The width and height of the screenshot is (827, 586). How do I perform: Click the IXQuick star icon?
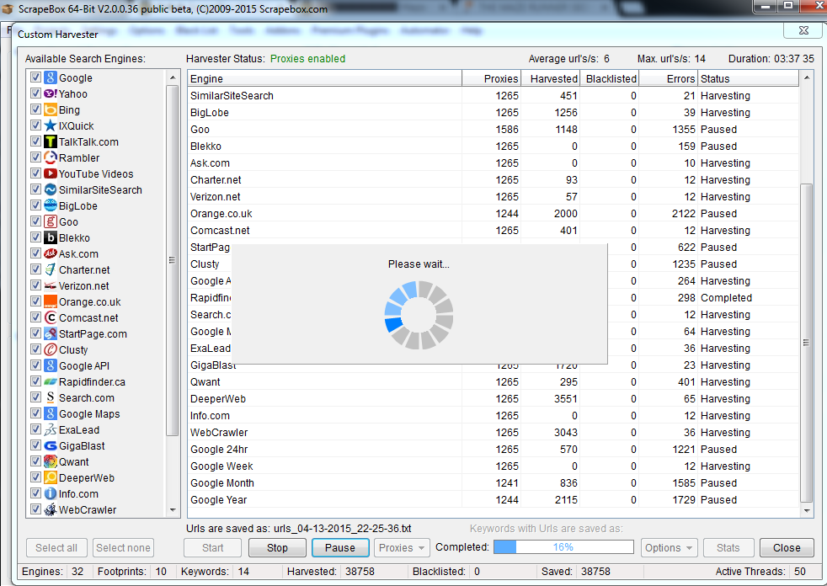50,125
